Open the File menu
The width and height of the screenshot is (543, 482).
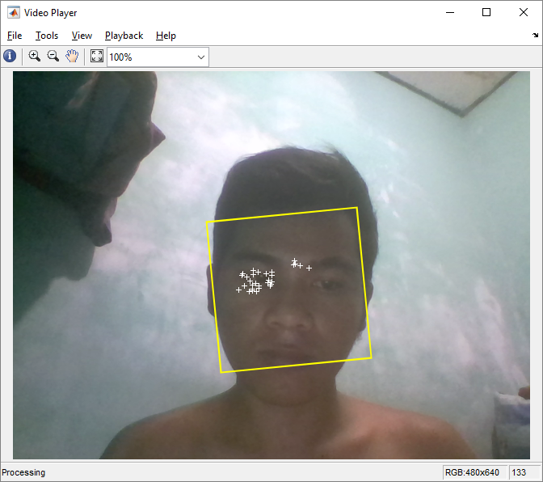click(15, 36)
